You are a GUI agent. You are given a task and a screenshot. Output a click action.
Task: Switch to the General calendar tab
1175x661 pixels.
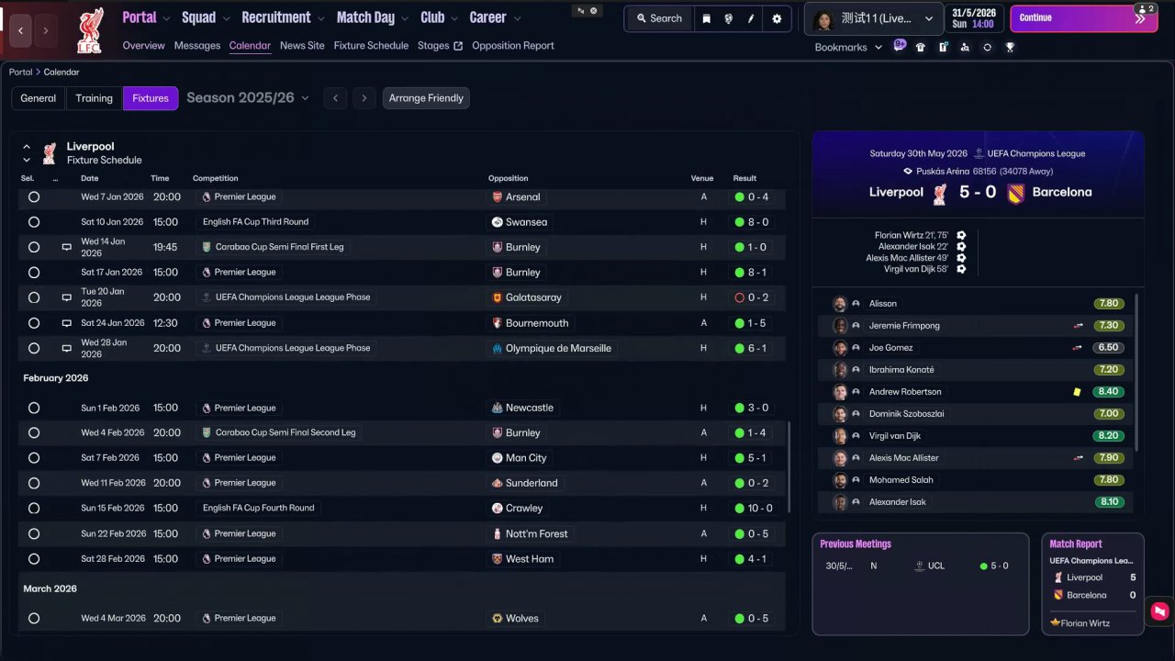[39, 98]
